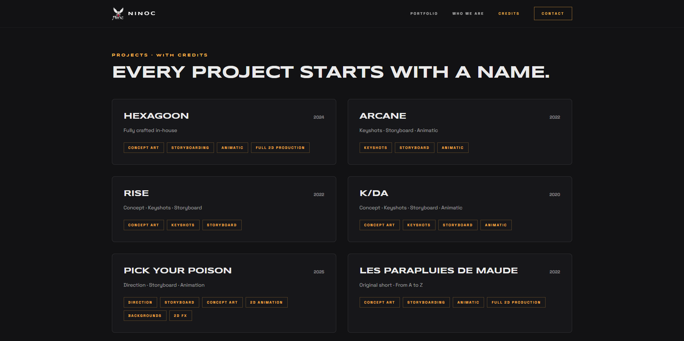This screenshot has width=684, height=341.
Task: Click the NINOC brand name text
Action: point(142,13)
